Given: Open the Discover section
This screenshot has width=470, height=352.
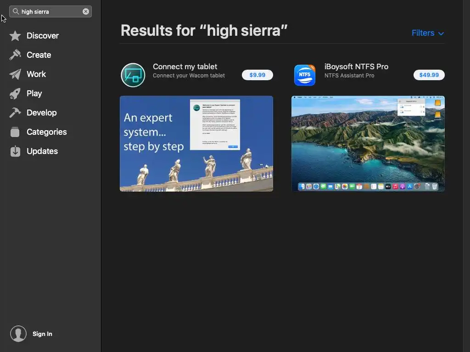Looking at the screenshot, I should point(43,36).
